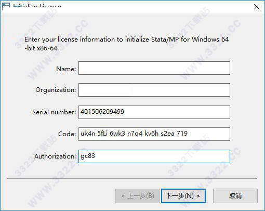Click the 'Enter your license information' instruction text
Viewport: 265px width, 211px height.
tap(126, 44)
